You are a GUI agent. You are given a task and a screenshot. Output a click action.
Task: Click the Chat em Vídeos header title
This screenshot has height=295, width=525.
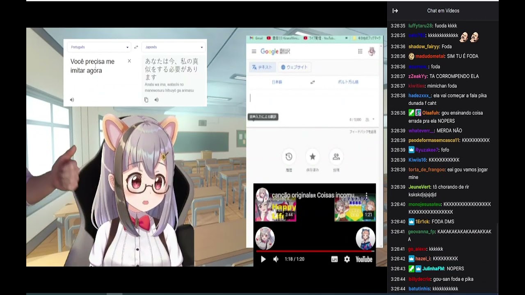tap(443, 11)
